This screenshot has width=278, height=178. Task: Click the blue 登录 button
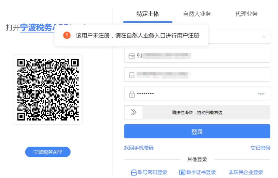[x=197, y=131]
